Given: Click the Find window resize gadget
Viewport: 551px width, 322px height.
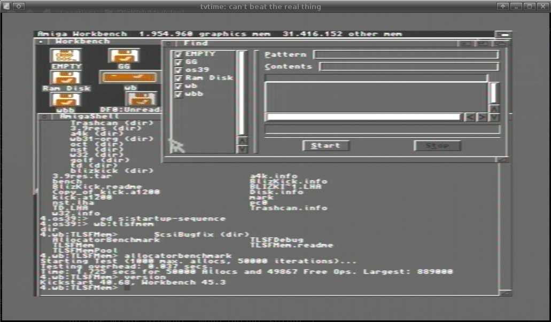Looking at the screenshot, I should (x=502, y=160).
